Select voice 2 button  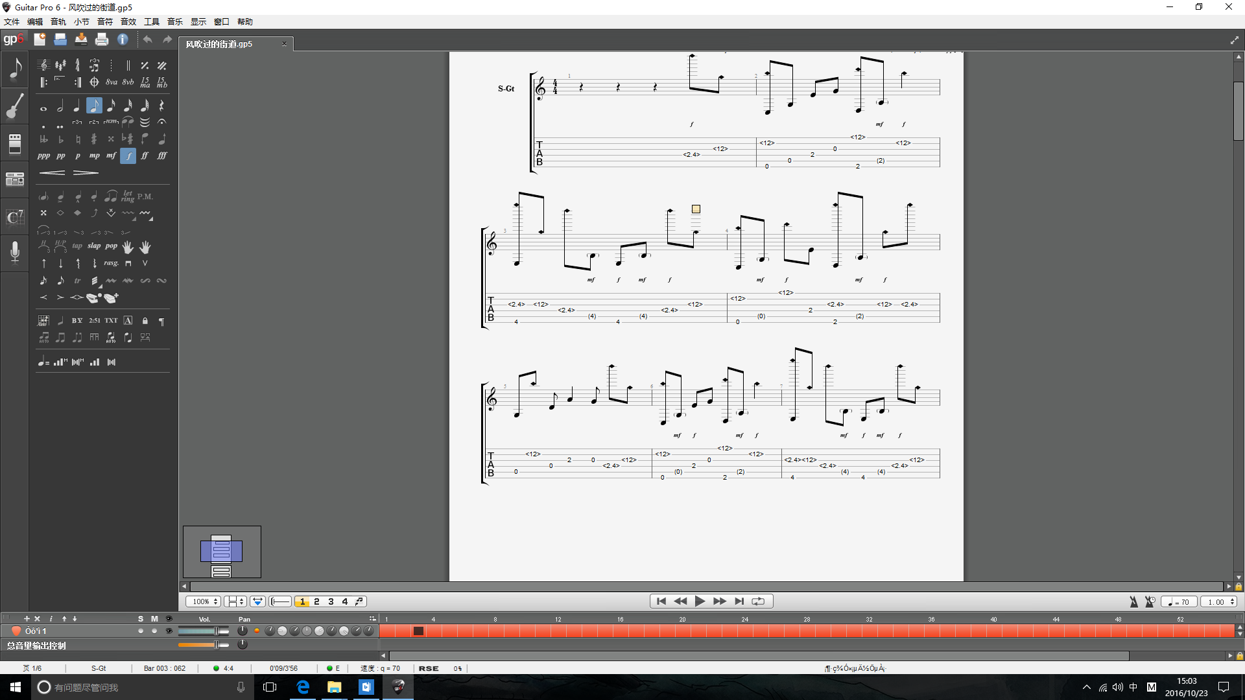316,602
